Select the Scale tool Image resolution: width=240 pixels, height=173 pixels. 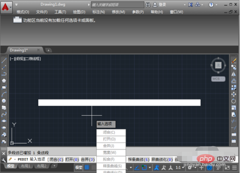234,107
